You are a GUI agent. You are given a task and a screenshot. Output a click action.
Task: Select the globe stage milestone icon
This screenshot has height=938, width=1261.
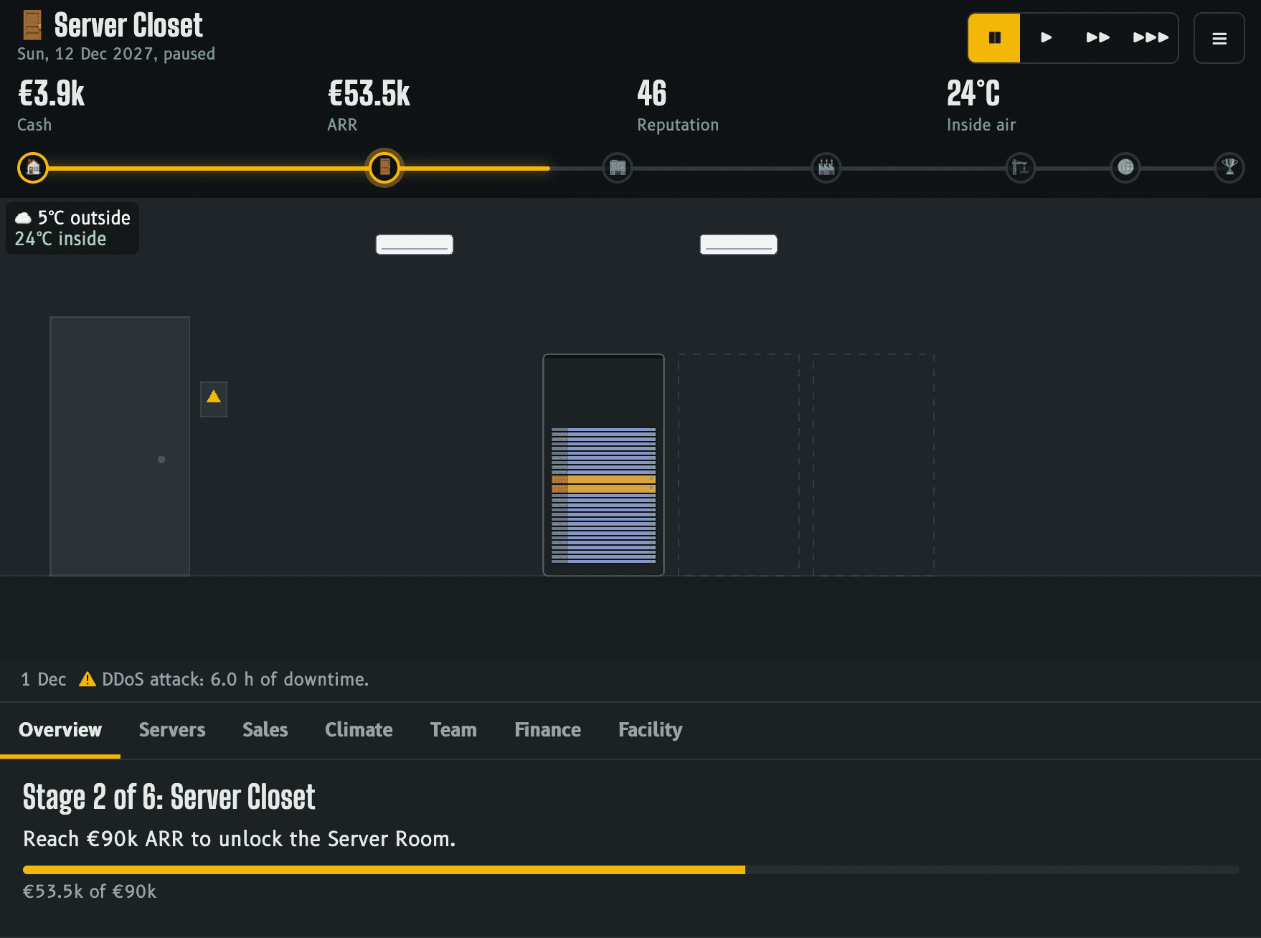(x=1125, y=168)
